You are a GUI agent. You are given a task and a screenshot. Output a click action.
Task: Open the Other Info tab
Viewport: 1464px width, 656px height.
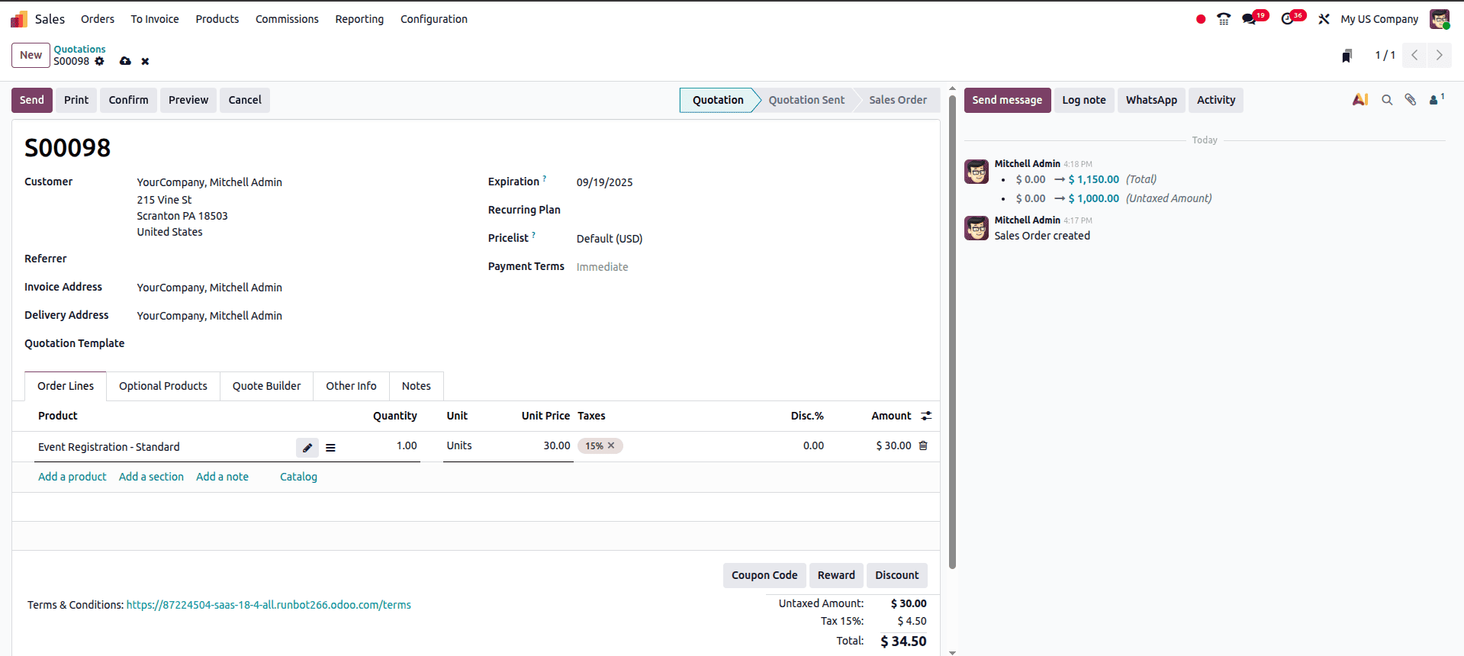351,386
